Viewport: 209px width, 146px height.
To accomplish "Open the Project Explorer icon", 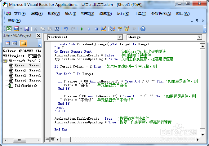I will click(113, 29).
